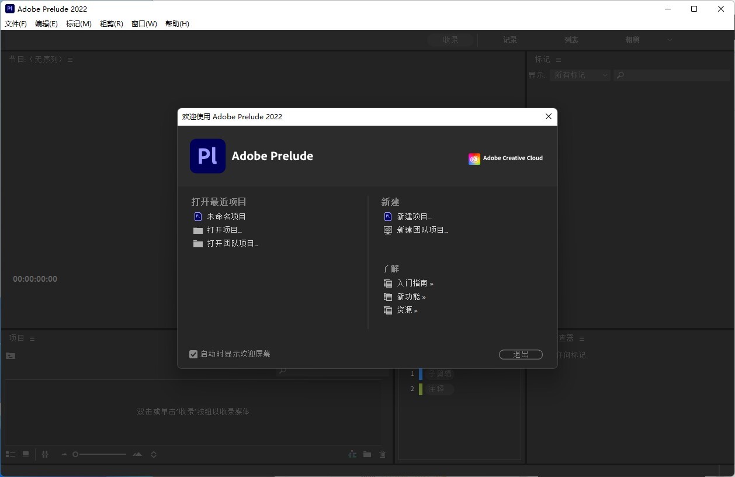The width and height of the screenshot is (735, 477).
Task: Expand the workspace overflow chevron after 粗剪
Action: (x=670, y=40)
